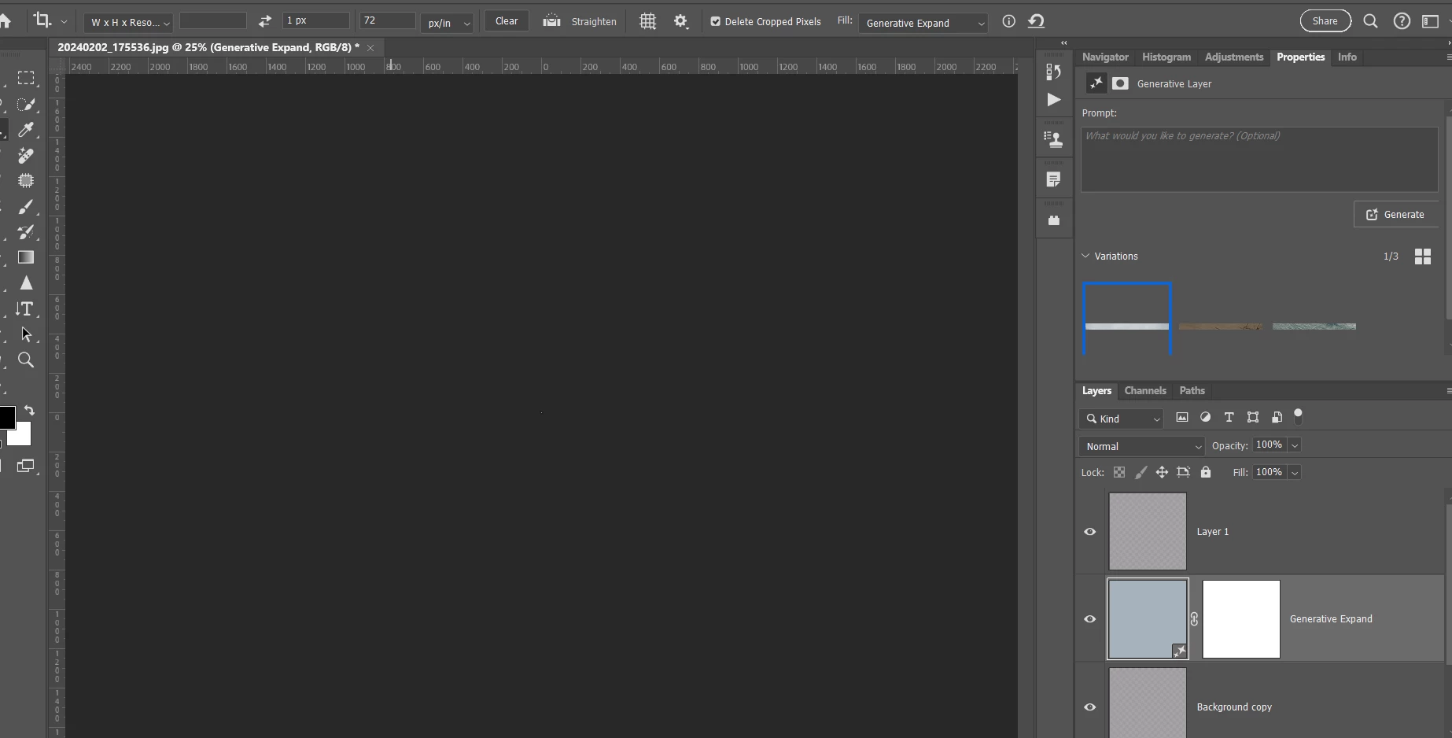The image size is (1452, 738).
Task: Reset the crop box icon
Action: tap(1037, 21)
